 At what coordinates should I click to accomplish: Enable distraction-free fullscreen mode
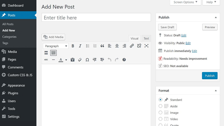pos(146,46)
